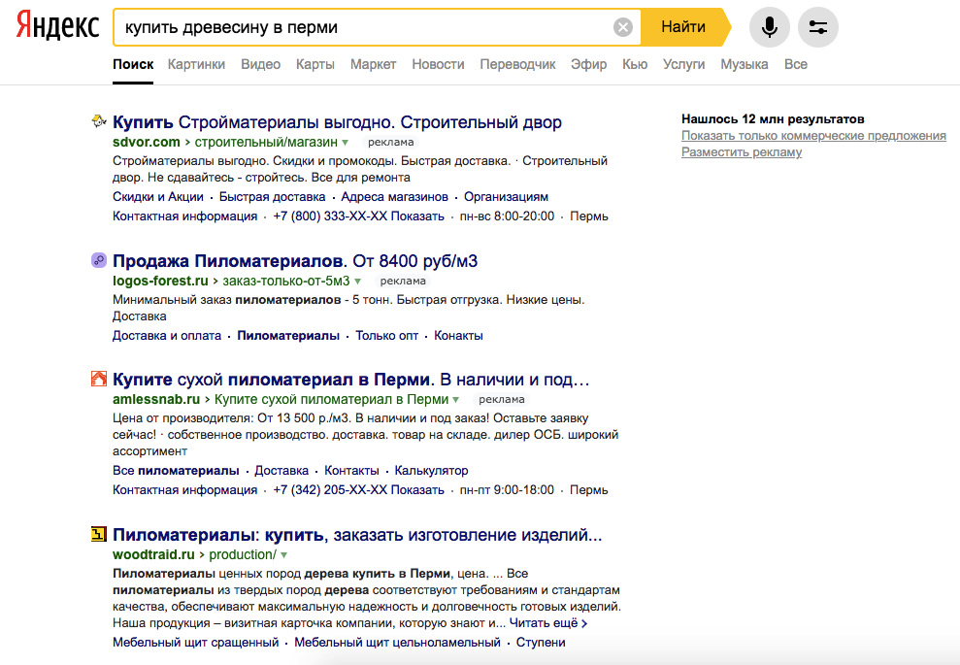Open the Кью tab
The width and height of the screenshot is (960, 665).
(x=634, y=64)
